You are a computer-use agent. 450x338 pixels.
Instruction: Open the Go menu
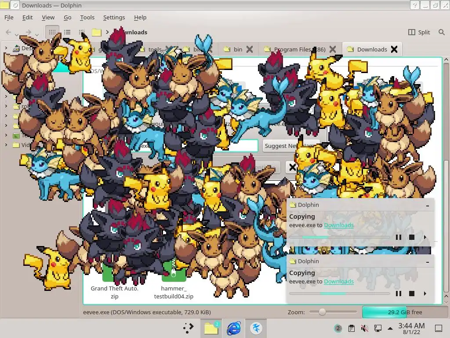click(x=67, y=18)
